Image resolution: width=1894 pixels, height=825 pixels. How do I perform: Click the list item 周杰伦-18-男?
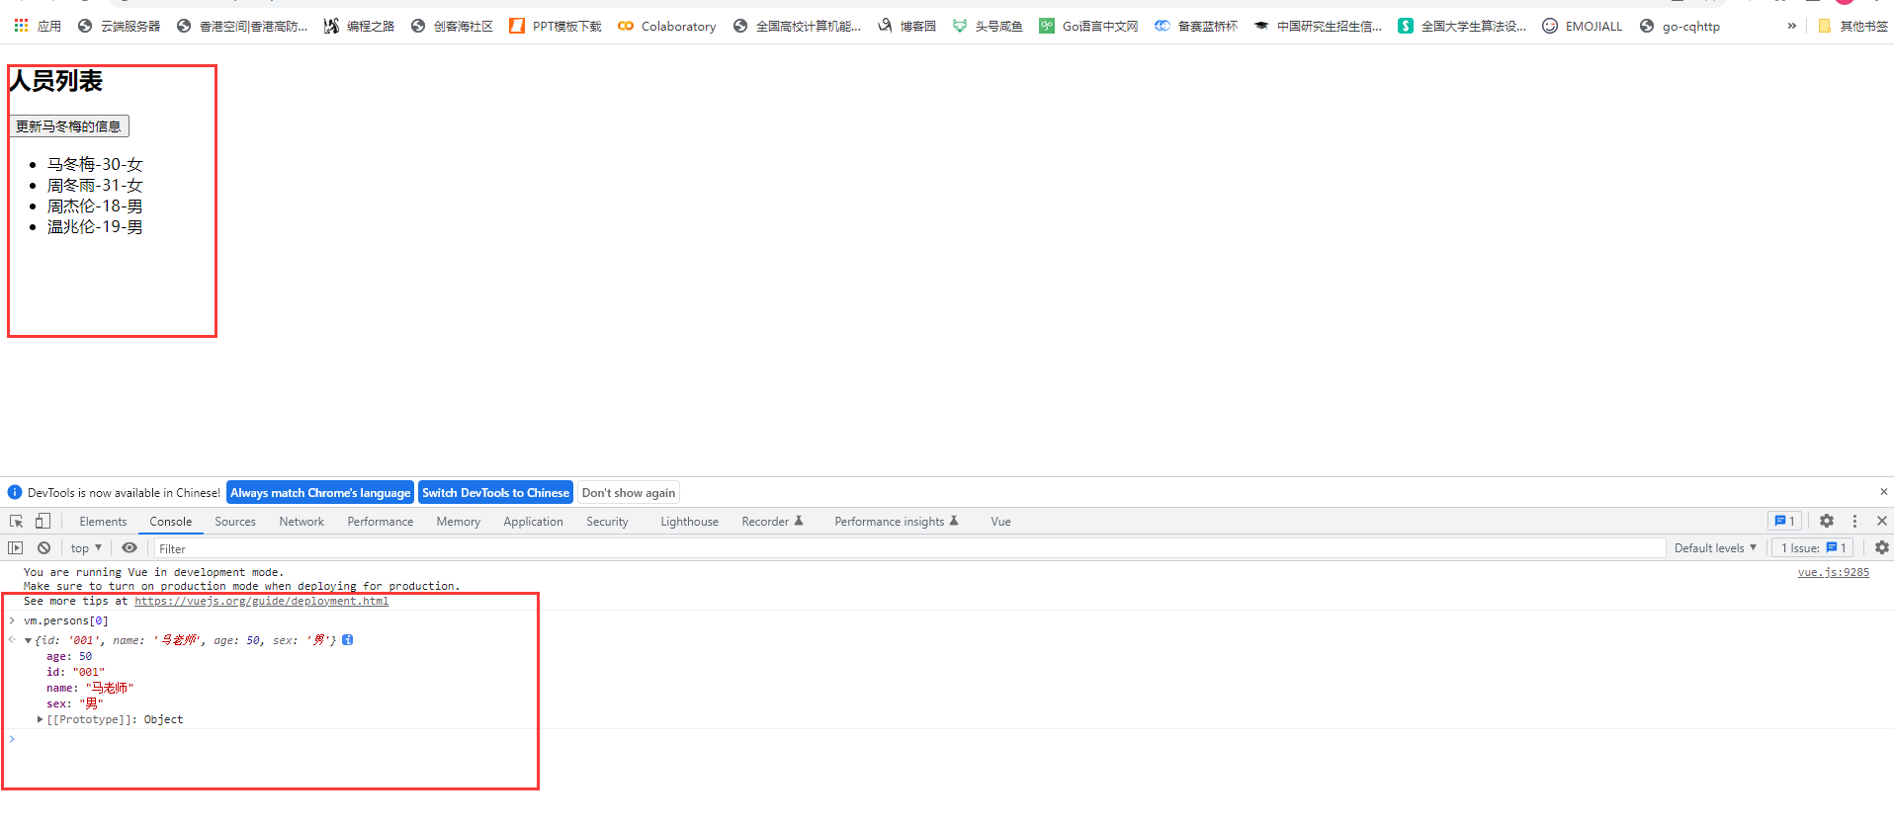[x=95, y=206]
